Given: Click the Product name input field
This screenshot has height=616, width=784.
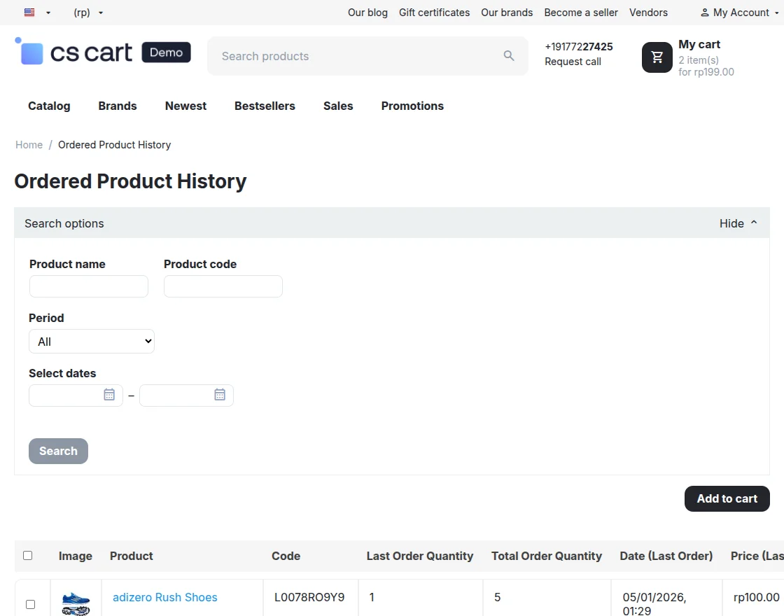Looking at the screenshot, I should coord(88,286).
